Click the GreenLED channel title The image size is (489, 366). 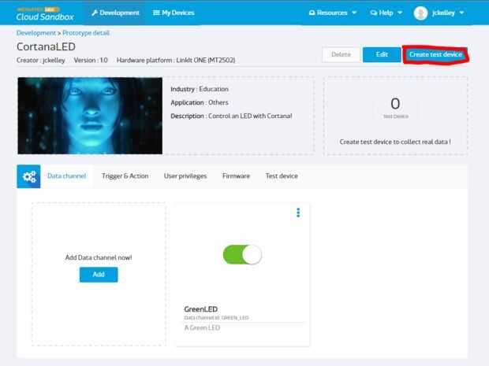pyautogui.click(x=201, y=309)
